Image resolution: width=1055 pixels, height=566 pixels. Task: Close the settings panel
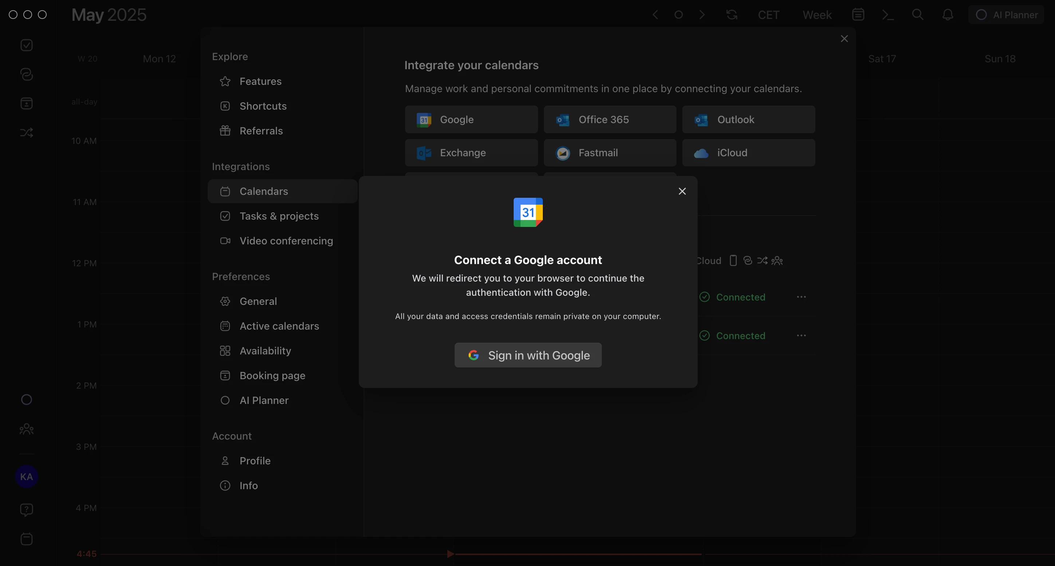click(844, 39)
